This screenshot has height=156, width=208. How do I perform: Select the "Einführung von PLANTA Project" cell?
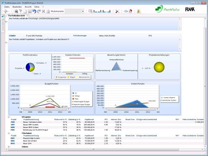tap(35, 130)
